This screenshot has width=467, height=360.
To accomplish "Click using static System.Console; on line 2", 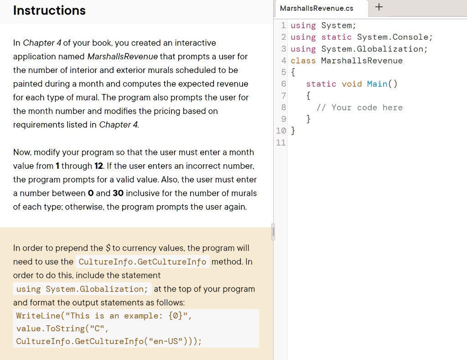I will coord(360,37).
